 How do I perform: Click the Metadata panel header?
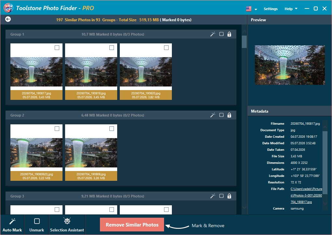click(289, 111)
